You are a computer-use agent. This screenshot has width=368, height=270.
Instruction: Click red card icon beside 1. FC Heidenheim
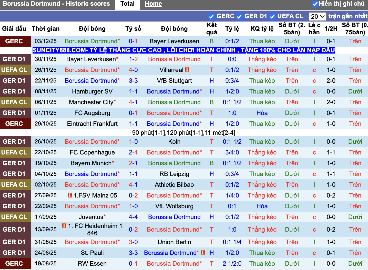[64, 226]
